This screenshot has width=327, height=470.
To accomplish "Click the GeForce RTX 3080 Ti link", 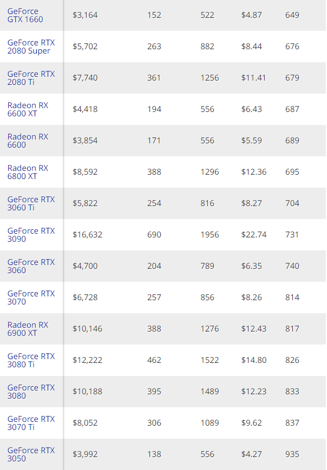I will coord(31,360).
